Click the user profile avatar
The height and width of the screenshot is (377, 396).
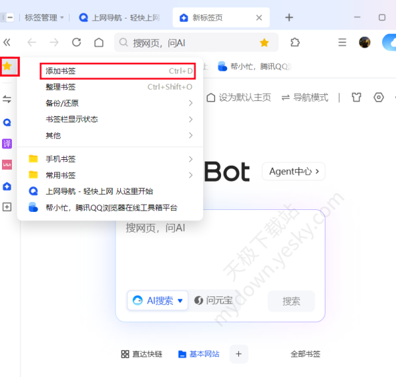click(x=364, y=42)
